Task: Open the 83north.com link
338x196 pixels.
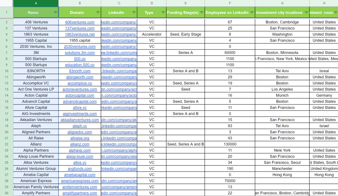Action: [x=80, y=71]
